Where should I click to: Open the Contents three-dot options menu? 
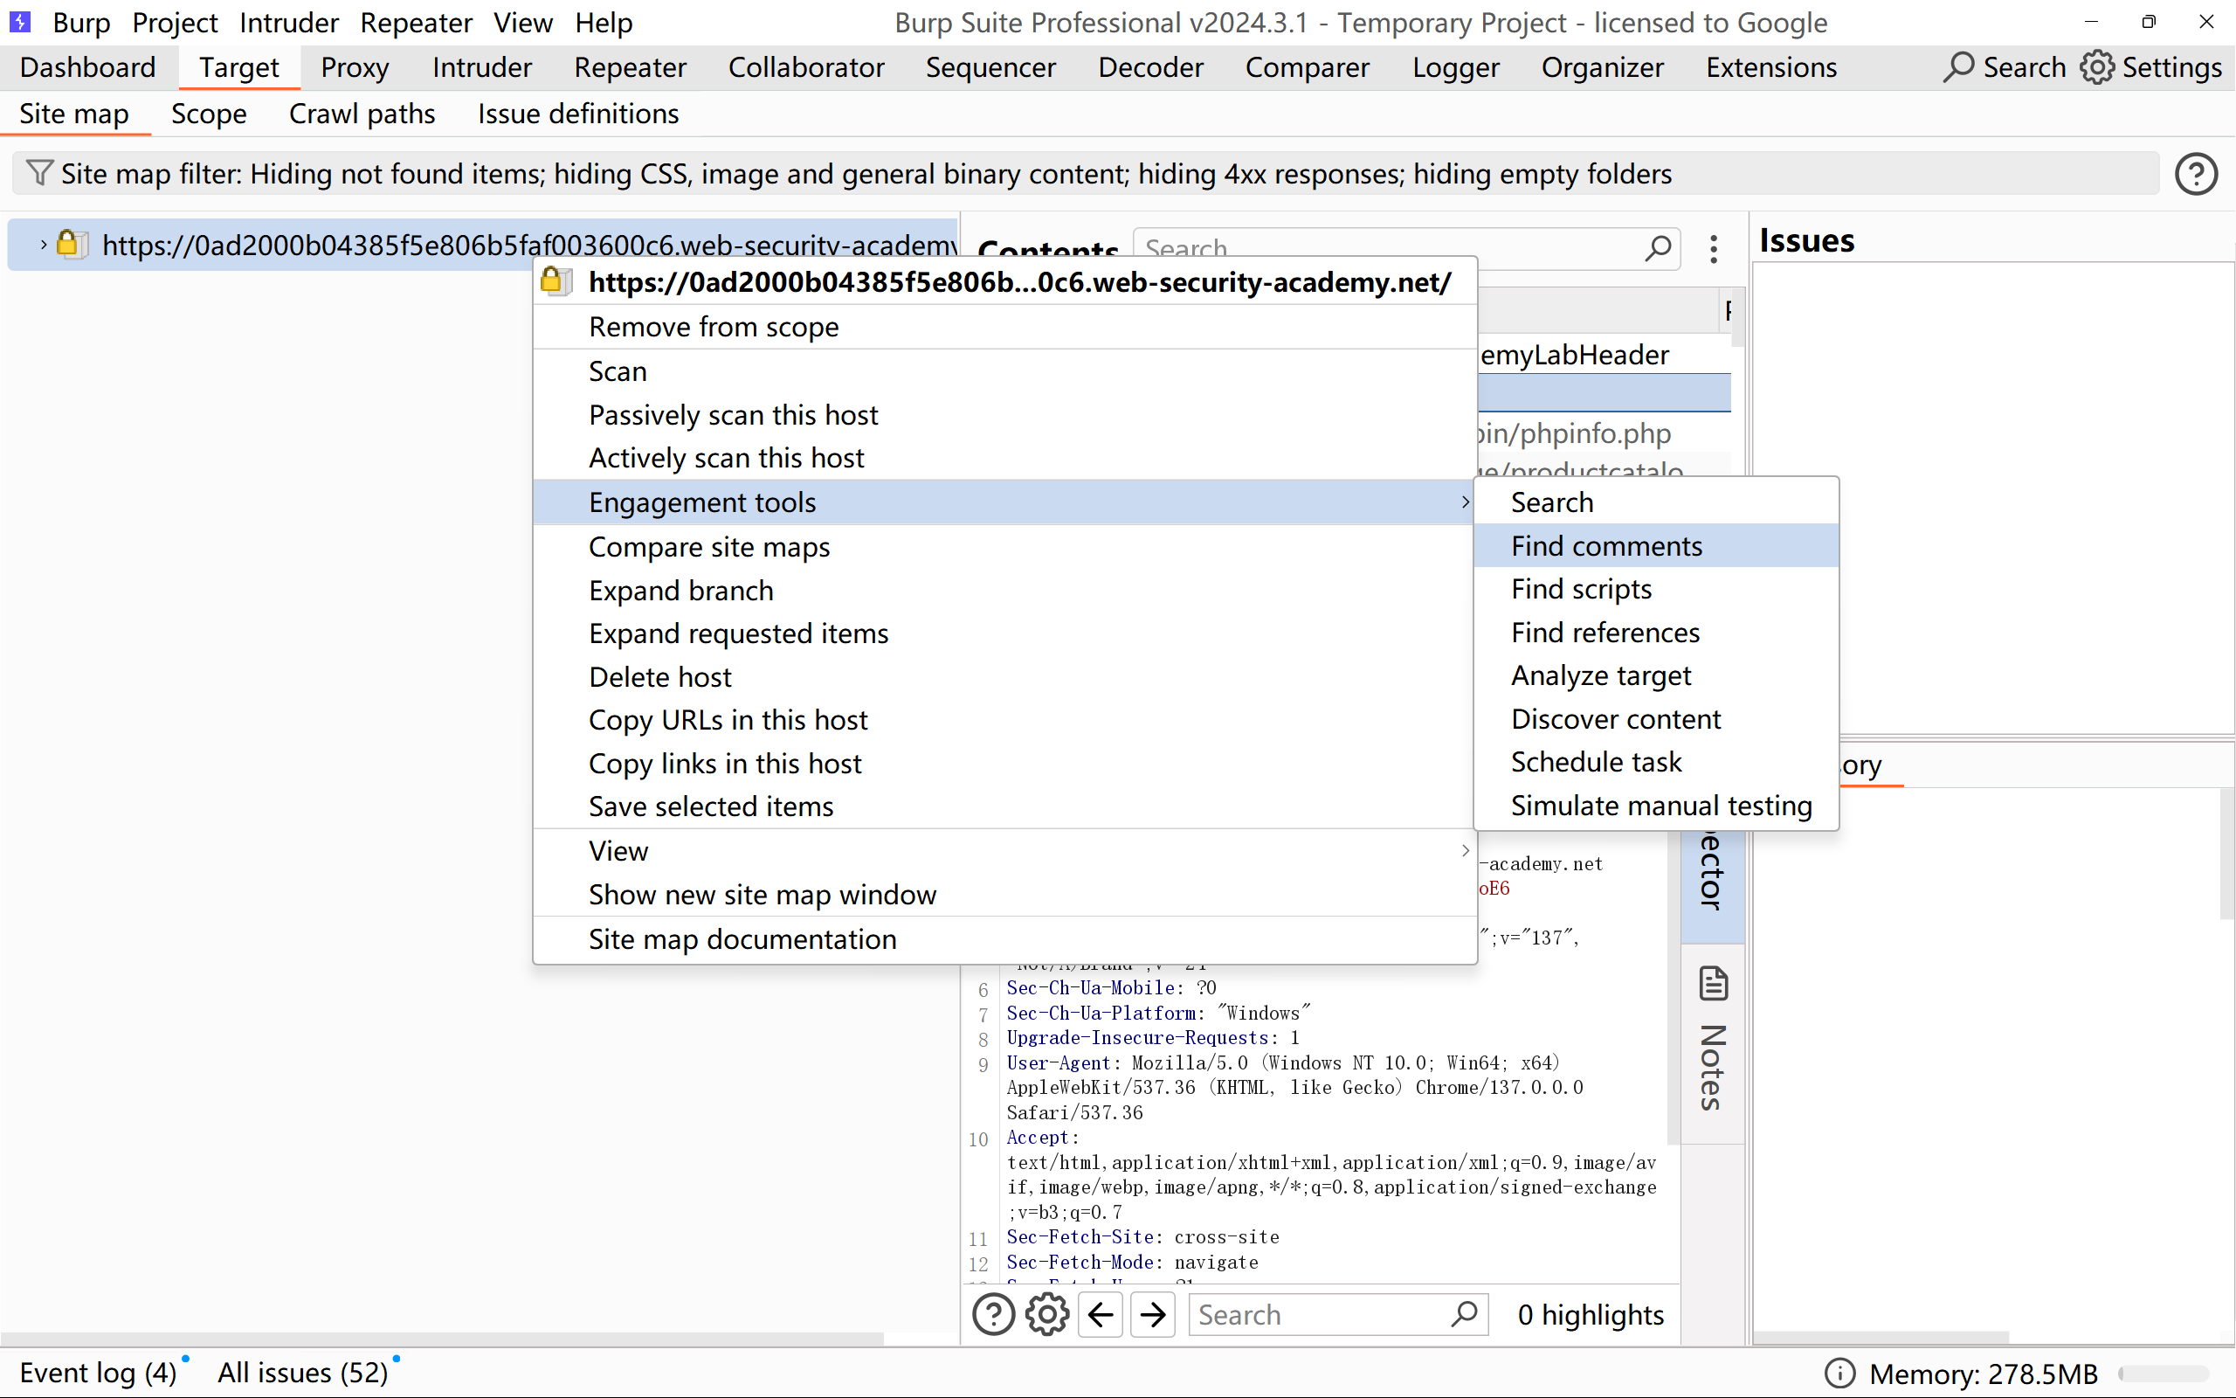coord(1714,249)
